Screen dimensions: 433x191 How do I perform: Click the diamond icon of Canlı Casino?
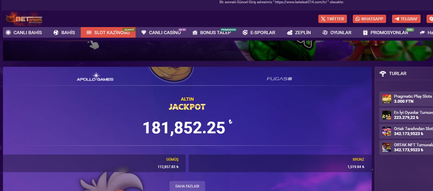(x=144, y=33)
